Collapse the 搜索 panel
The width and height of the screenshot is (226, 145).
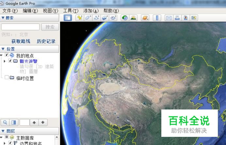(3, 18)
